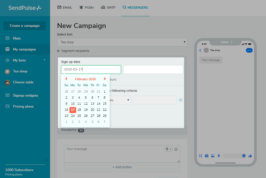Select February 17 in the calendar
This screenshot has height=178, width=266.
coord(73,110)
